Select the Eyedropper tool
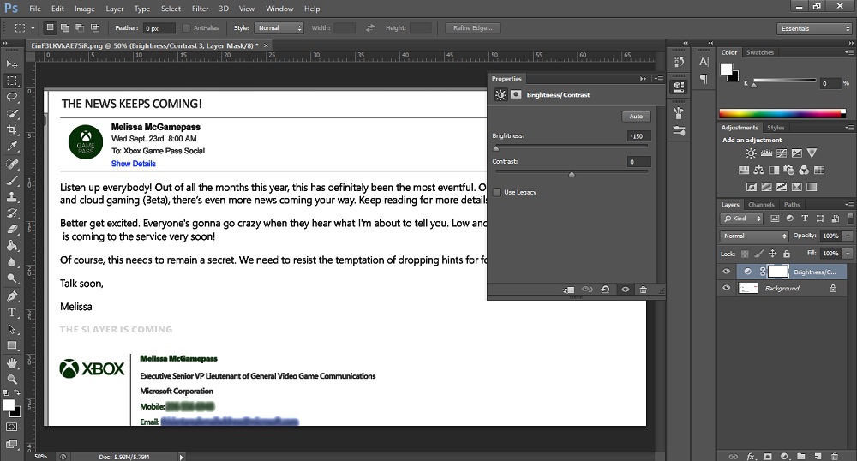This screenshot has width=857, height=461. click(12, 147)
